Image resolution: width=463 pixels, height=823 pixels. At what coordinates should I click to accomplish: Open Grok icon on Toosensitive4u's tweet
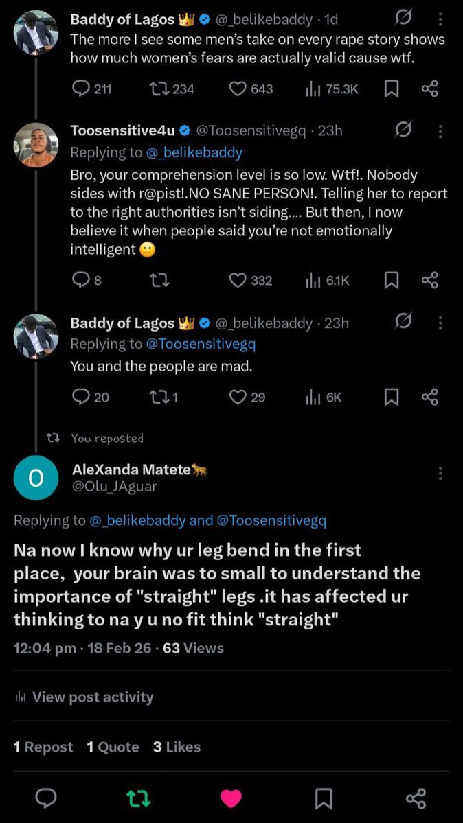(x=403, y=129)
